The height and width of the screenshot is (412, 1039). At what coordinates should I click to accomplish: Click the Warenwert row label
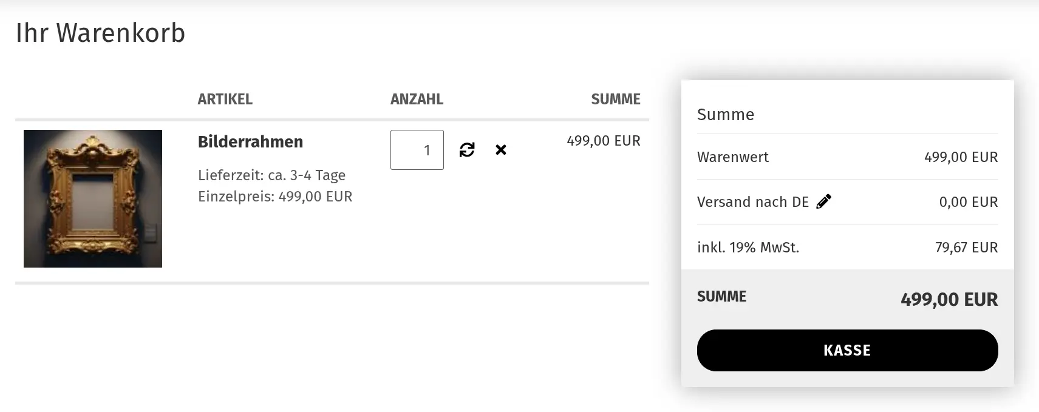[733, 157]
